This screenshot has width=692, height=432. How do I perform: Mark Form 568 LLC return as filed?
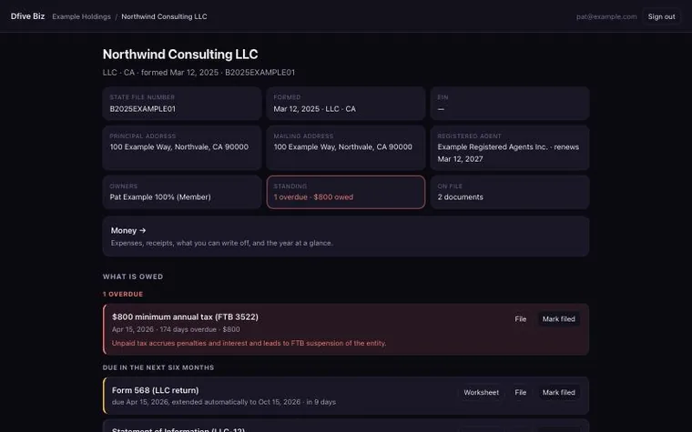(x=558, y=392)
